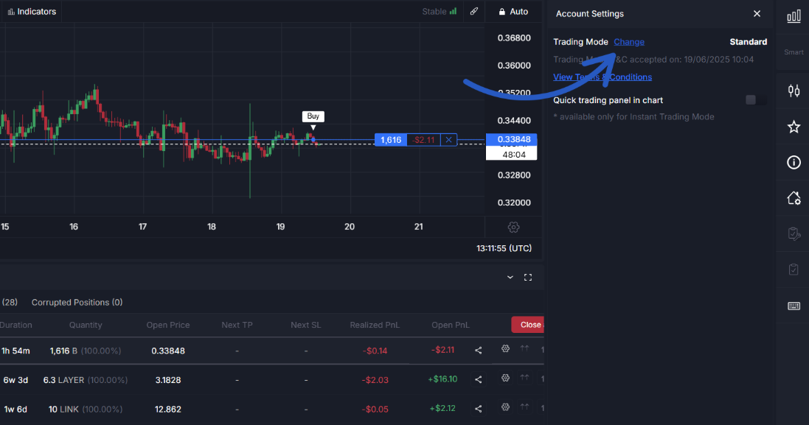Screen dimensions: 809x425
Task: Open the star favorites sidebar icon
Action: coord(794,127)
